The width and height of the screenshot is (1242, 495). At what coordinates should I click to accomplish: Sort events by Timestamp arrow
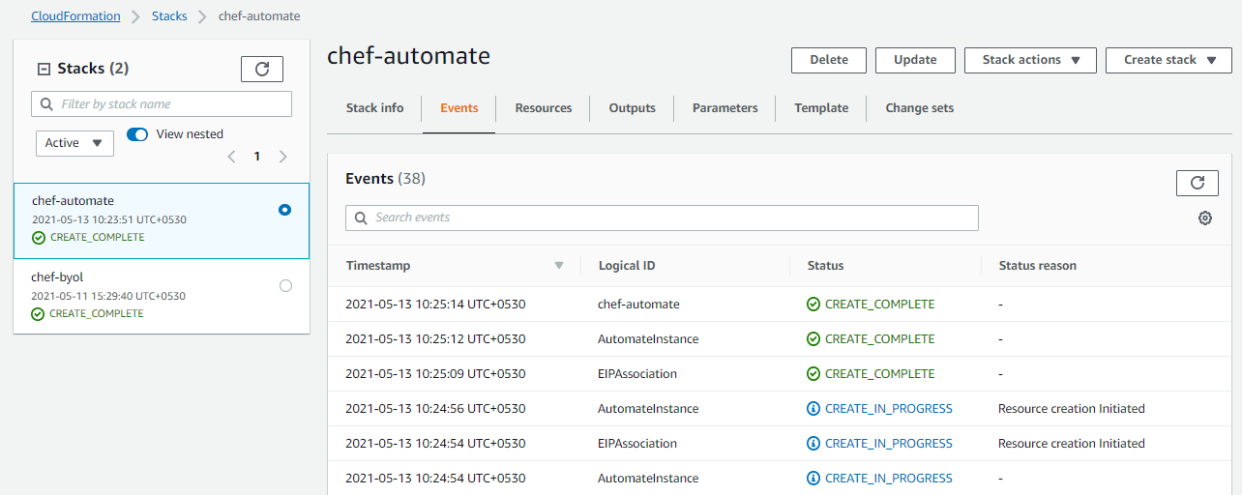pos(558,266)
